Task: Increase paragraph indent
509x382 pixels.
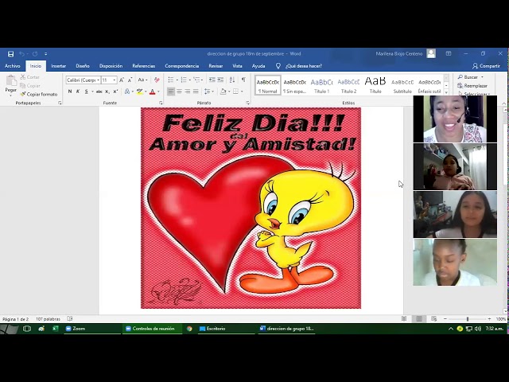Action: [x=220, y=80]
